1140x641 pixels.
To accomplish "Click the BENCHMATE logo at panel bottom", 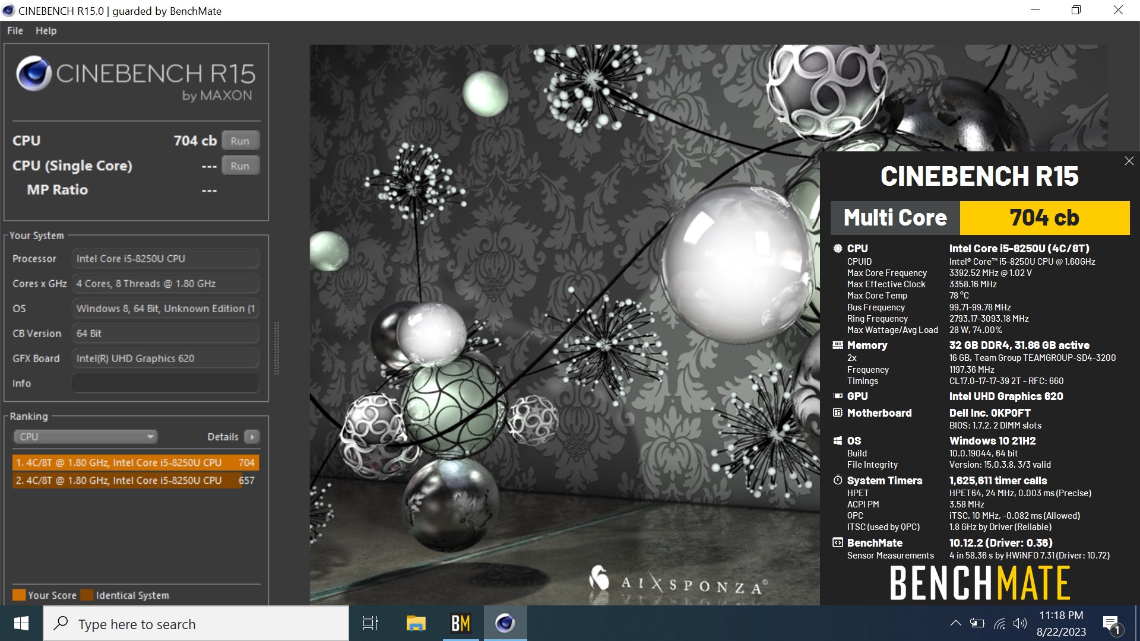I will tap(980, 582).
